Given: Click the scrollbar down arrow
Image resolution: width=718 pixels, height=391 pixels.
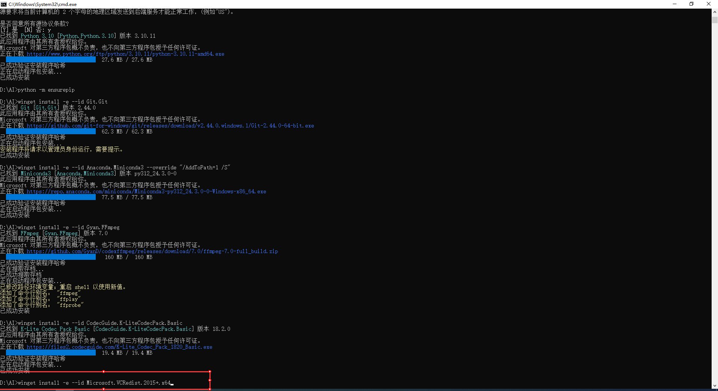Looking at the screenshot, I should (715, 385).
